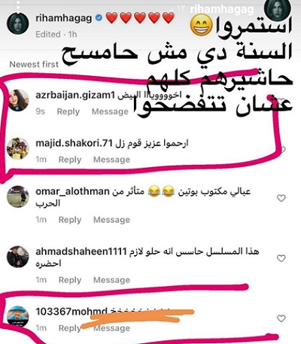This screenshot has width=301, height=344.
Task: View azrbaijan.gizam1's profile avatar
Action: pyautogui.click(x=18, y=100)
